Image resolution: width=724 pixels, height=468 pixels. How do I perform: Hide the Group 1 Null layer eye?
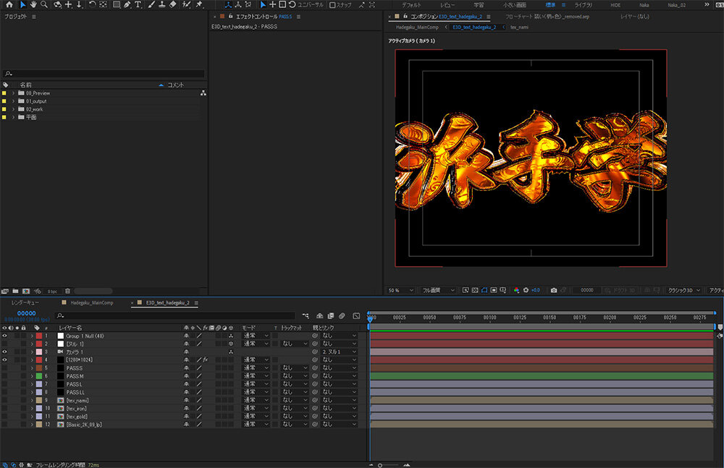click(4, 336)
